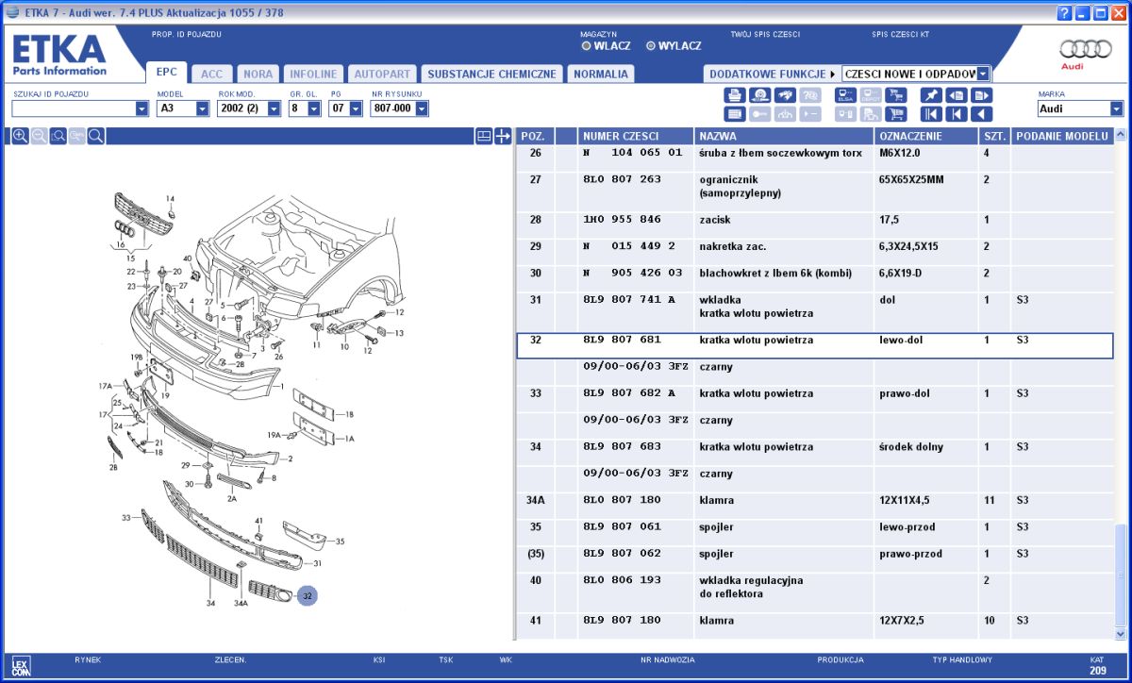This screenshot has width=1132, height=683.
Task: Click the DODATKOWE FUNKCJE button
Action: (772, 74)
